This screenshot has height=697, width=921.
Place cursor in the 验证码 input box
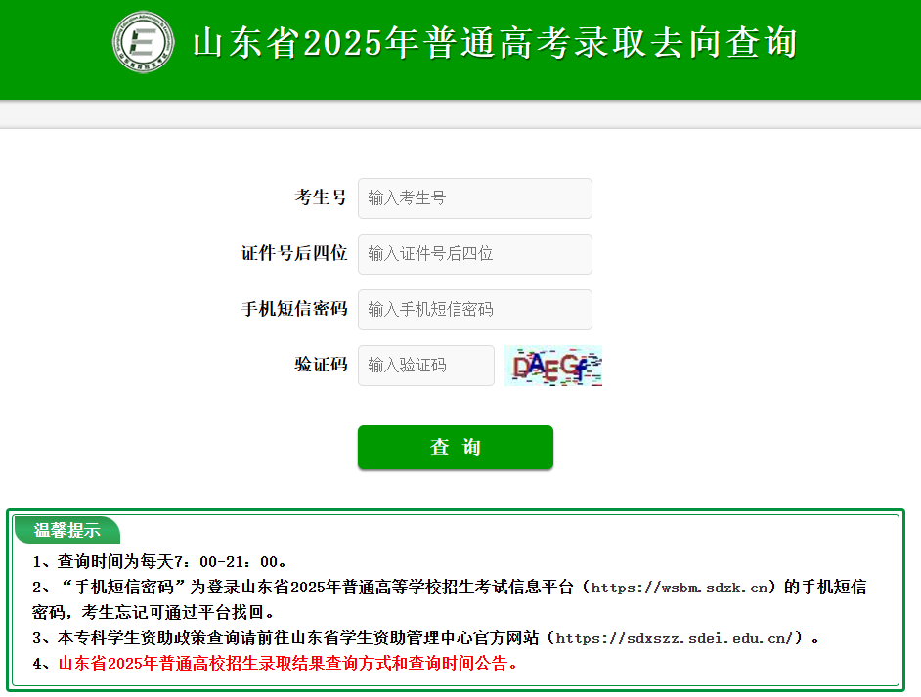click(x=426, y=366)
